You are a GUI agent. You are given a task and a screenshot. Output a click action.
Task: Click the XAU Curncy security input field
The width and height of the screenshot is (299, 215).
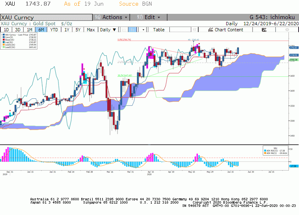click(x=46, y=17)
